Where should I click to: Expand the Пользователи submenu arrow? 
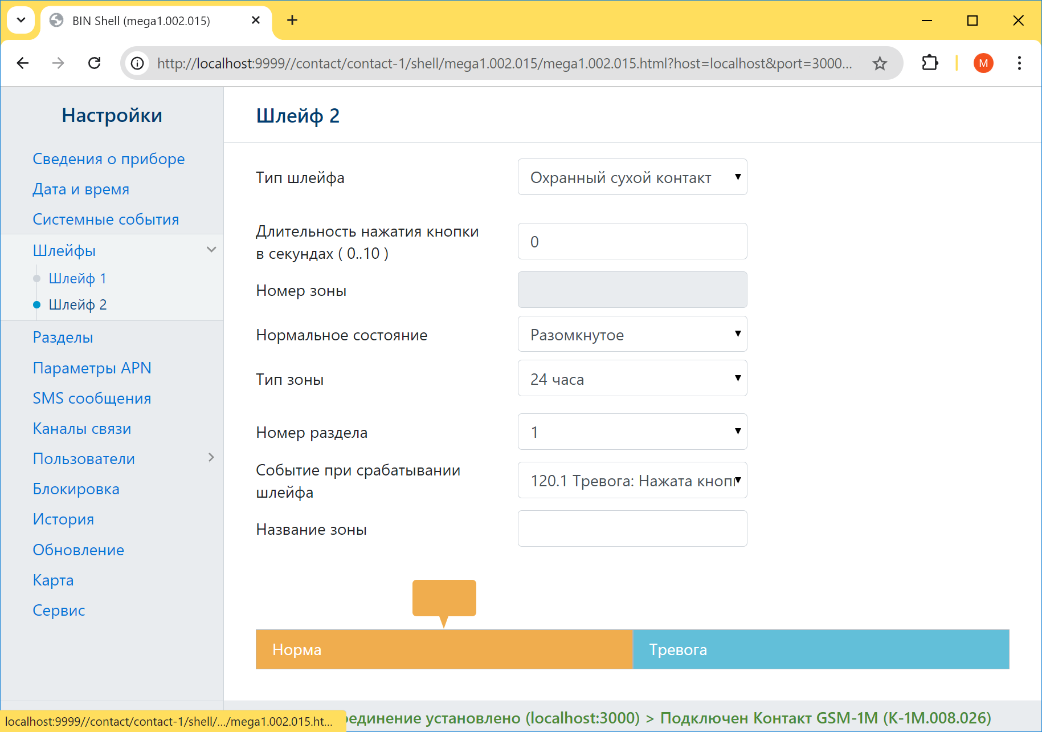point(211,458)
